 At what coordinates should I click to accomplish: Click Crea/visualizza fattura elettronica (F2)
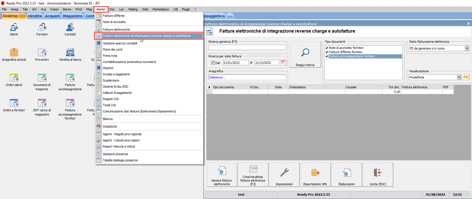[x=253, y=175]
